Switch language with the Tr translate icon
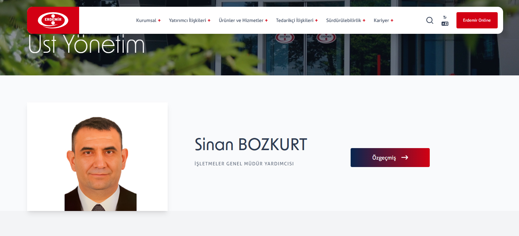519x236 pixels. (445, 21)
